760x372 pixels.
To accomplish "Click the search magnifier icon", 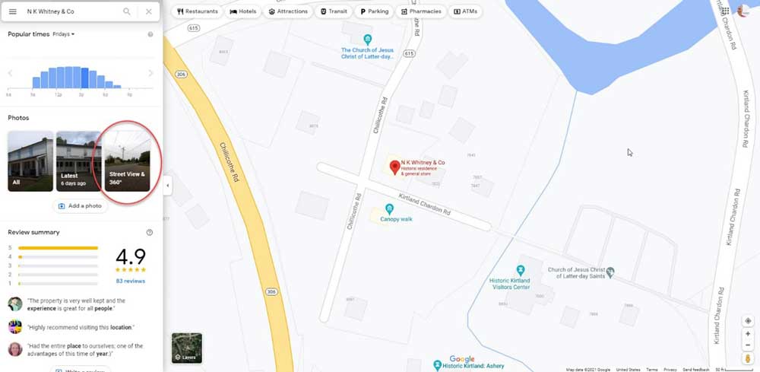I will 126,11.
